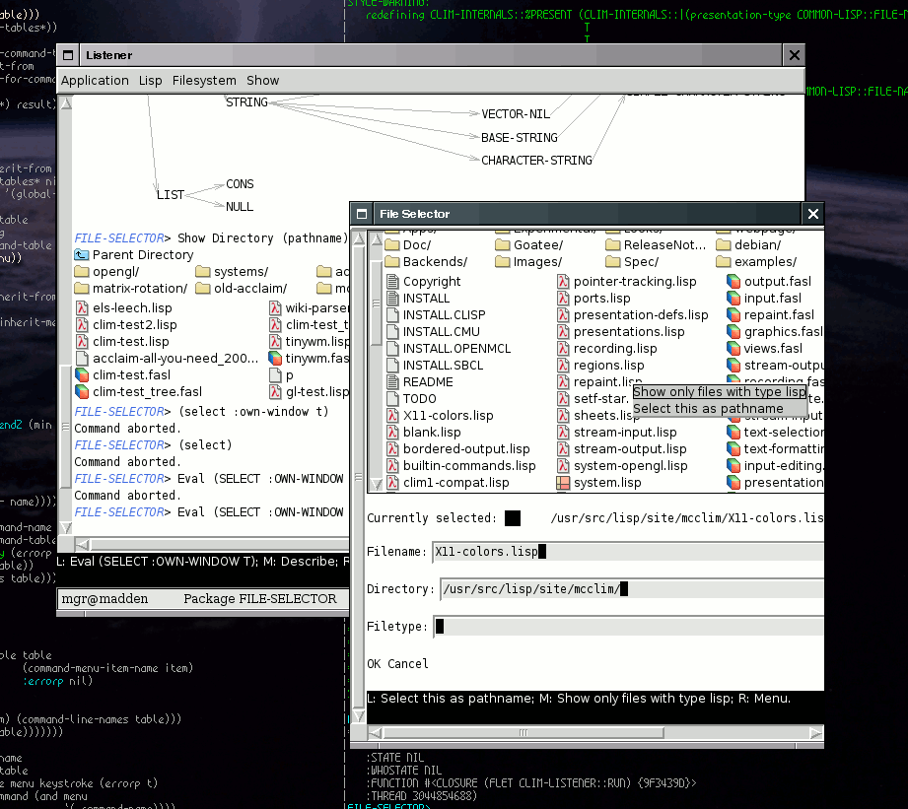Select clim-test2.lisp file icon
Viewport: 908px width, 809px height.
[82, 324]
